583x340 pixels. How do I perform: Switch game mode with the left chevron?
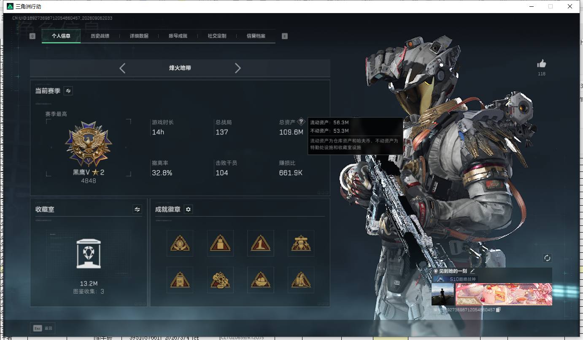point(122,68)
